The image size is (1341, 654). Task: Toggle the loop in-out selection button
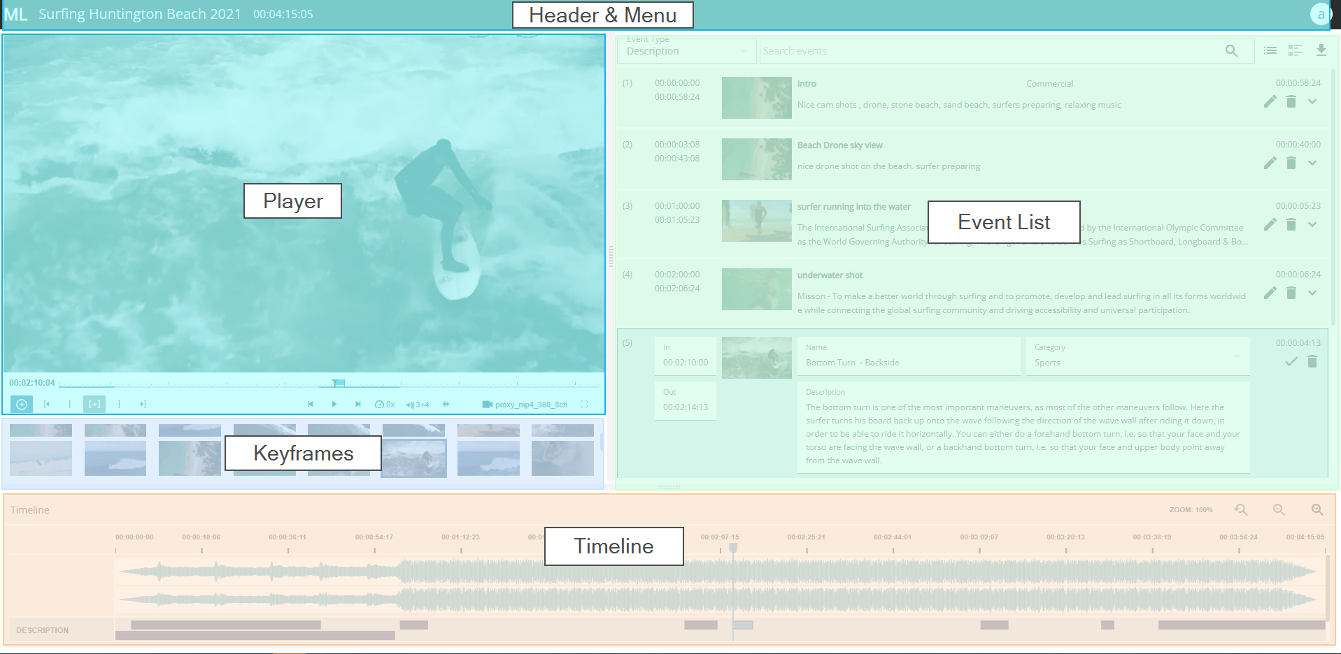pyautogui.click(x=94, y=404)
